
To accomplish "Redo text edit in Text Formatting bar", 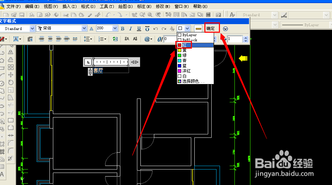I will pos(164,29).
